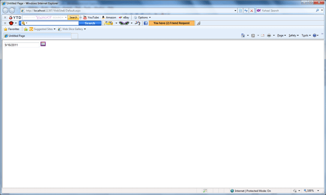
Task: Open the Feeds dropdown arrow
Action: [x=258, y=35]
